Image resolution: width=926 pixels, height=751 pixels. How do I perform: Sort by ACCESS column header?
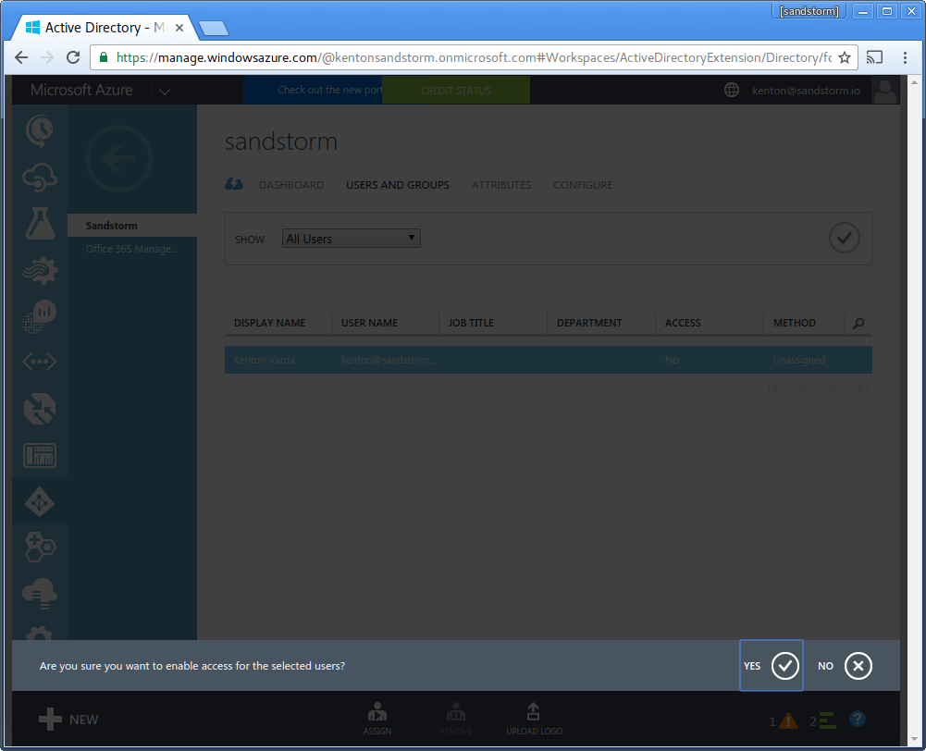click(683, 323)
